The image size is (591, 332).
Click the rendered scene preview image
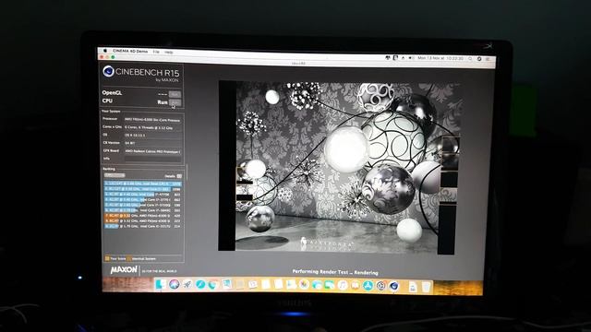(x=339, y=168)
